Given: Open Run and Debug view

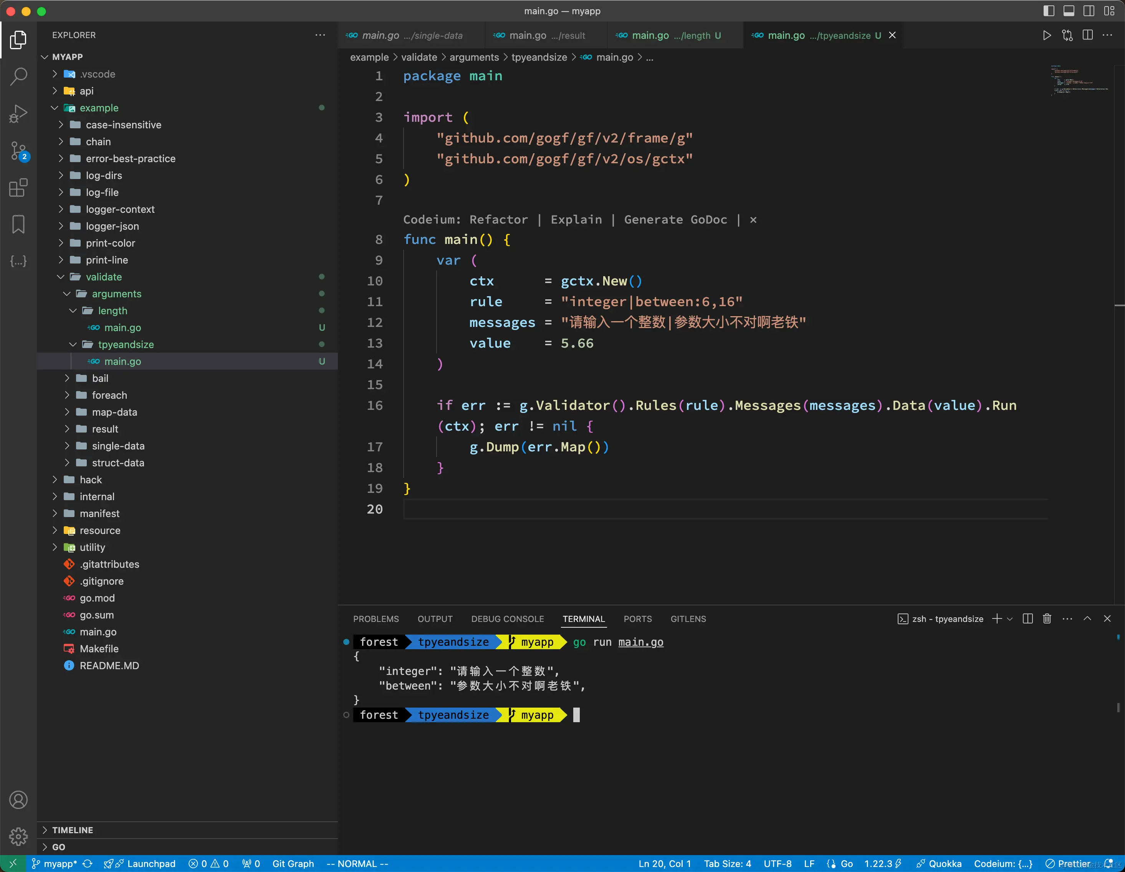Looking at the screenshot, I should [x=18, y=114].
